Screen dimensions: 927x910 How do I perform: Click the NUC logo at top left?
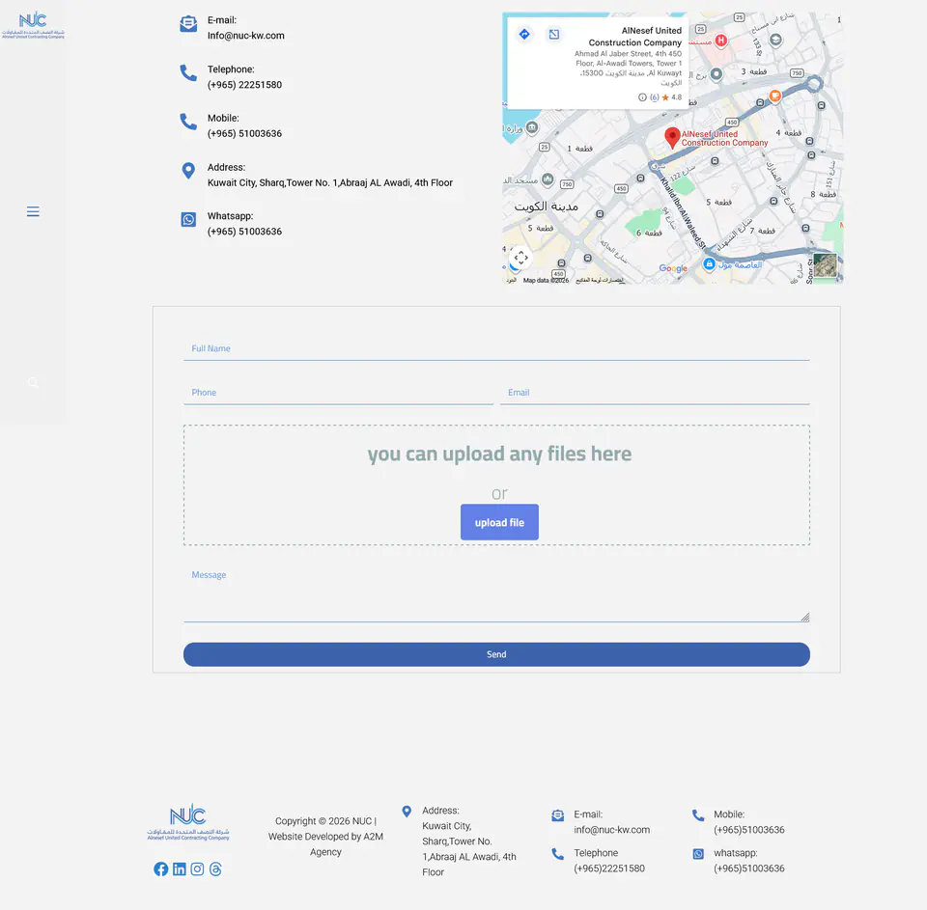pos(33,25)
